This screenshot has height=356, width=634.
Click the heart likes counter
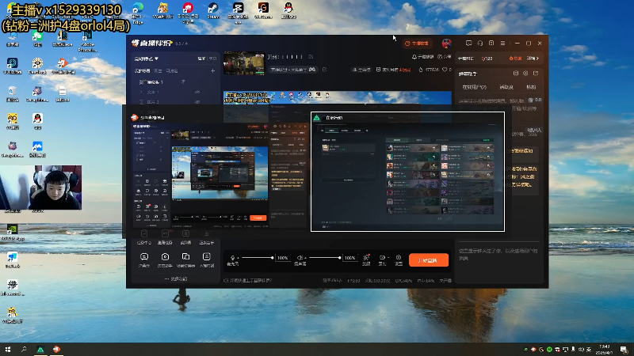tap(447, 70)
